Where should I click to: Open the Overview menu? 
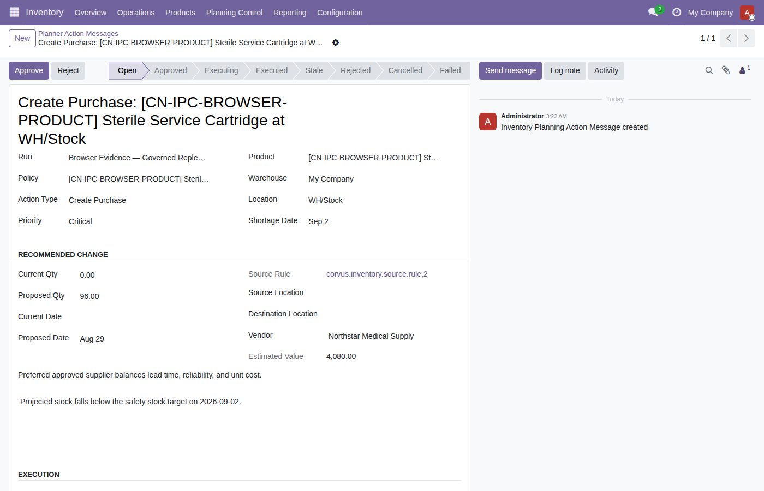(x=91, y=13)
